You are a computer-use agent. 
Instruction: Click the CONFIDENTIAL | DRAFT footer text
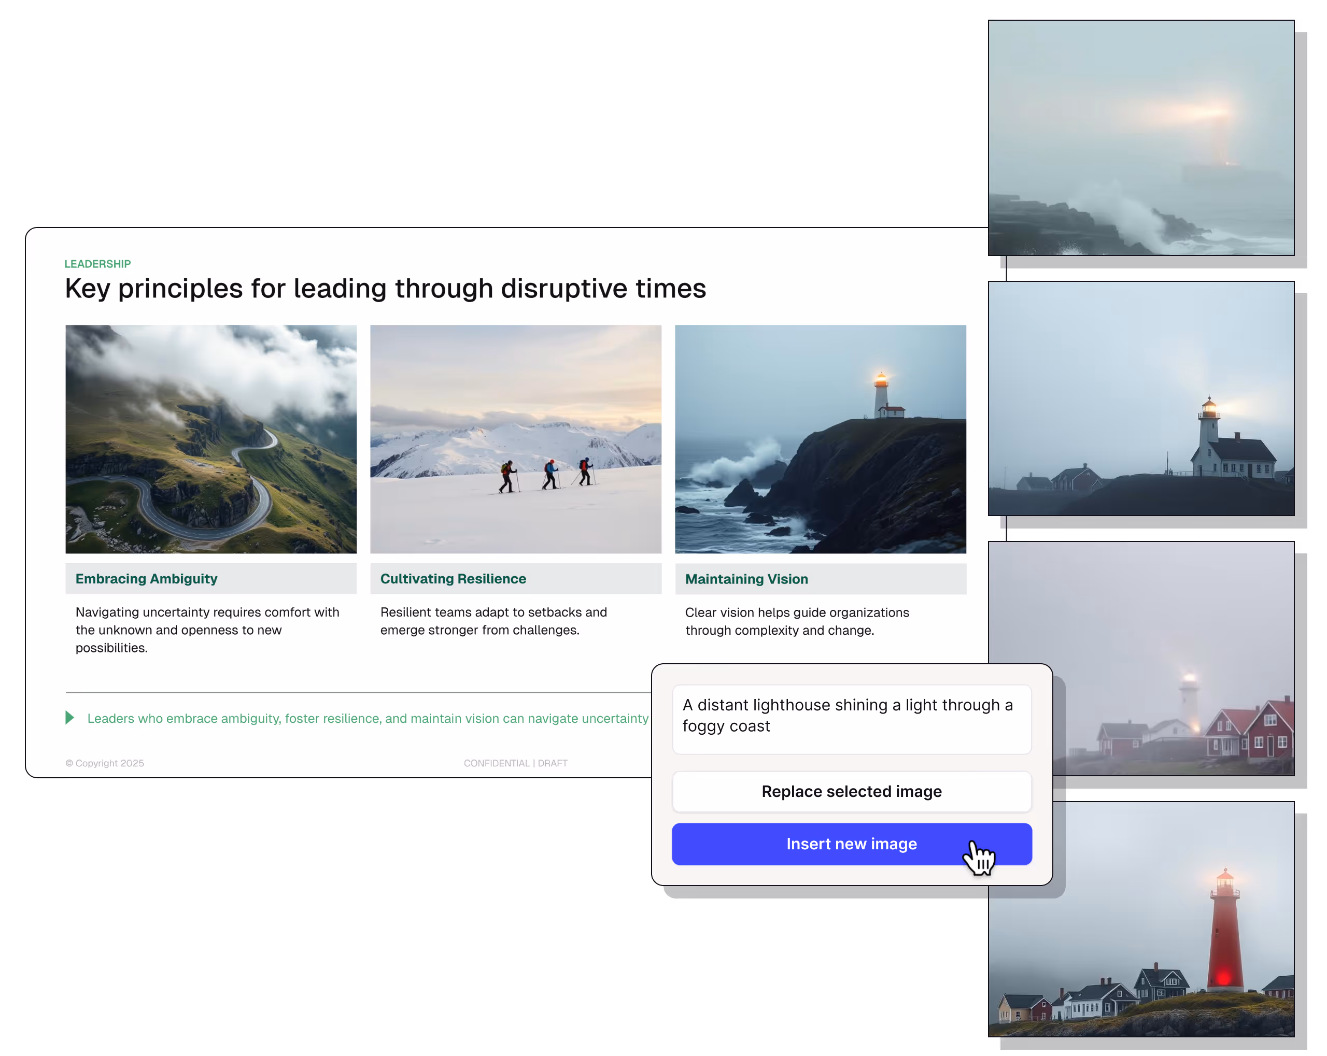[515, 762]
